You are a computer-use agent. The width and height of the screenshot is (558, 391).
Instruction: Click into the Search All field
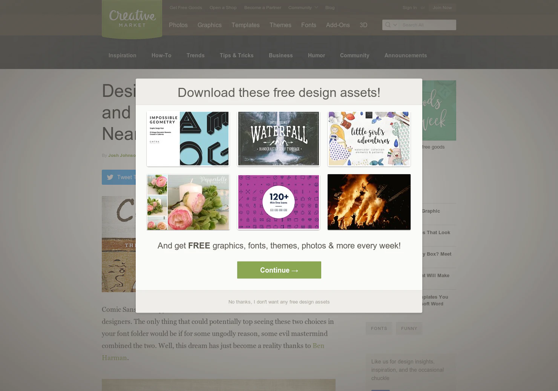coord(428,25)
